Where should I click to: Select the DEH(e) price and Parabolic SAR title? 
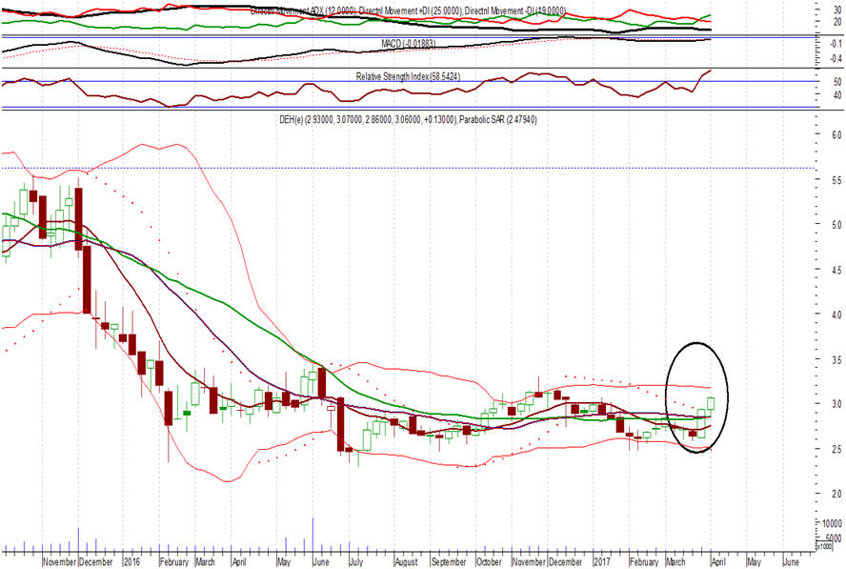click(x=408, y=119)
